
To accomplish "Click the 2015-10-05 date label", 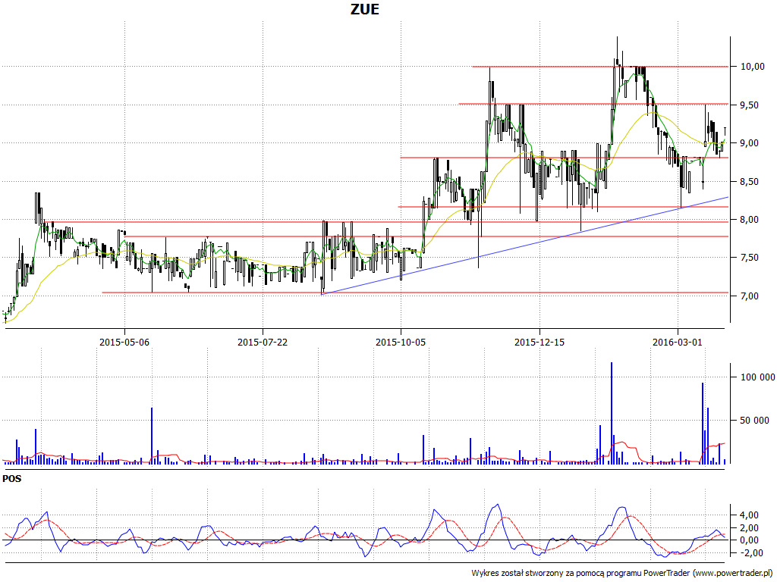I will (401, 342).
